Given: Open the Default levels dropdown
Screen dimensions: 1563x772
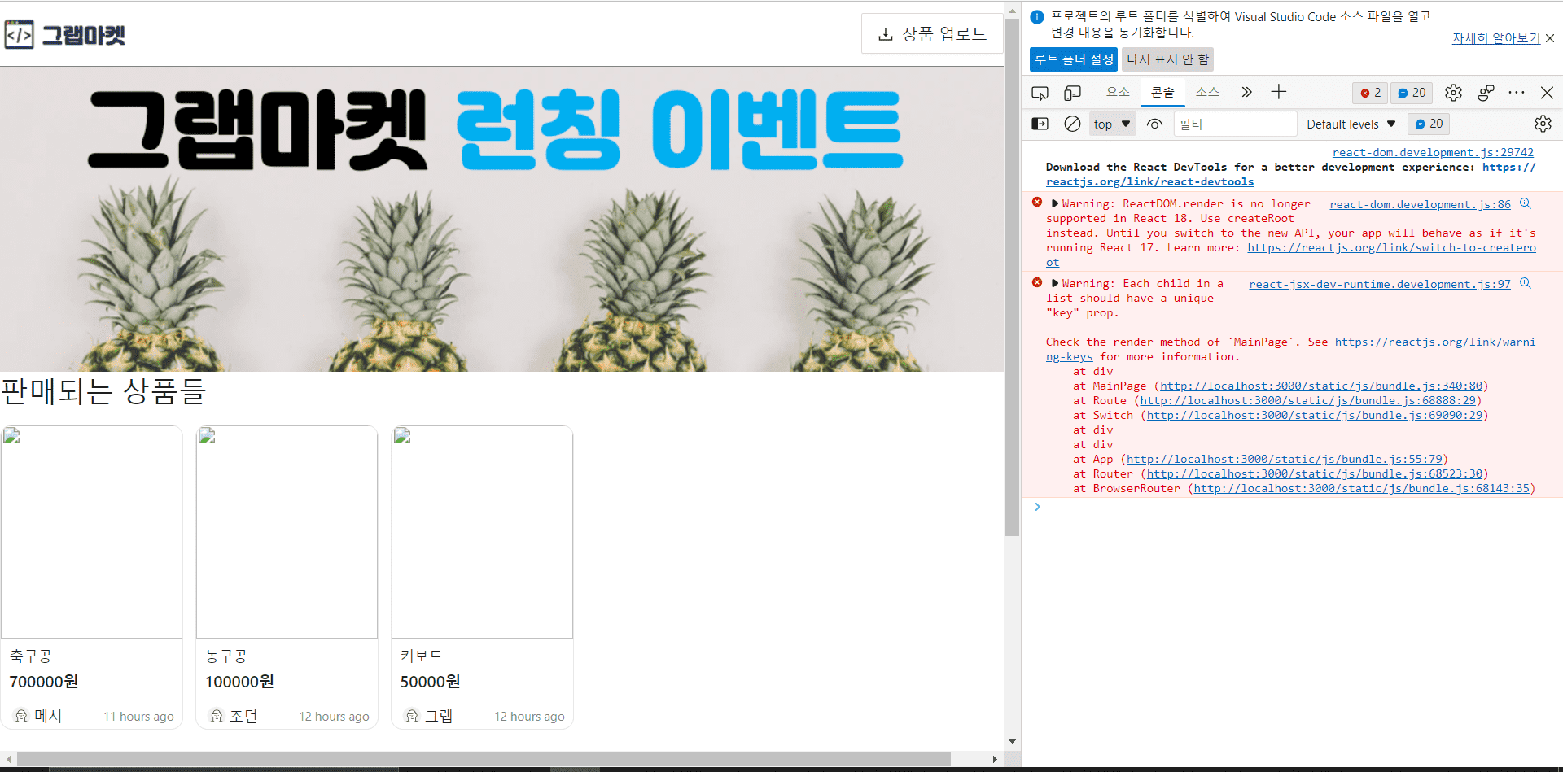Looking at the screenshot, I should (1351, 124).
